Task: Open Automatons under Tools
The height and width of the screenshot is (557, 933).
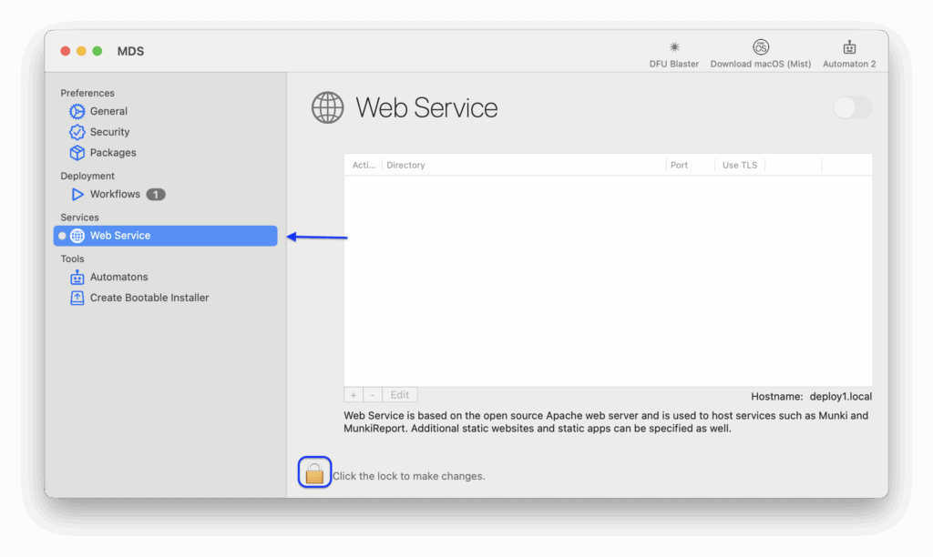Action: point(118,277)
